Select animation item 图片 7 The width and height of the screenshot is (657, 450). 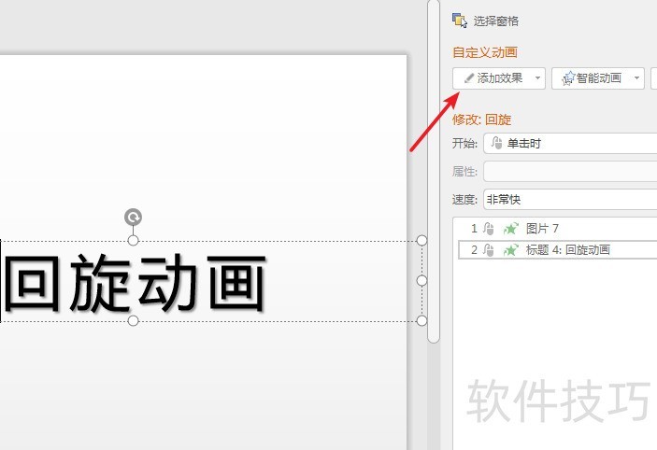(542, 229)
